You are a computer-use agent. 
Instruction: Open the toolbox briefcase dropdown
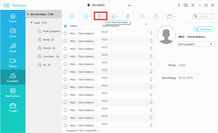coord(170,16)
